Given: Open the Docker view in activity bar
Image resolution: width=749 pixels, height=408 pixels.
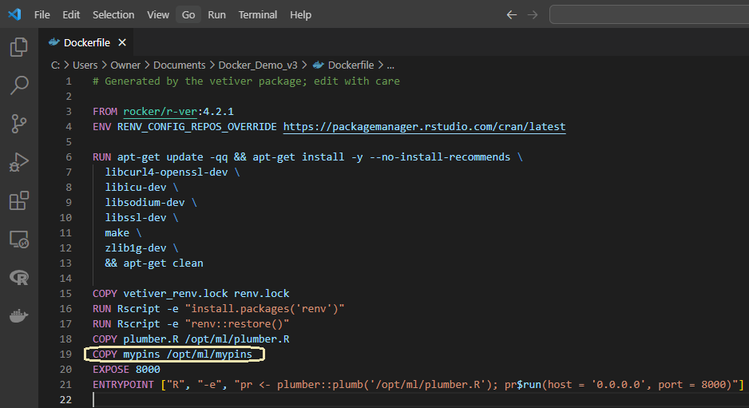Looking at the screenshot, I should [19, 315].
